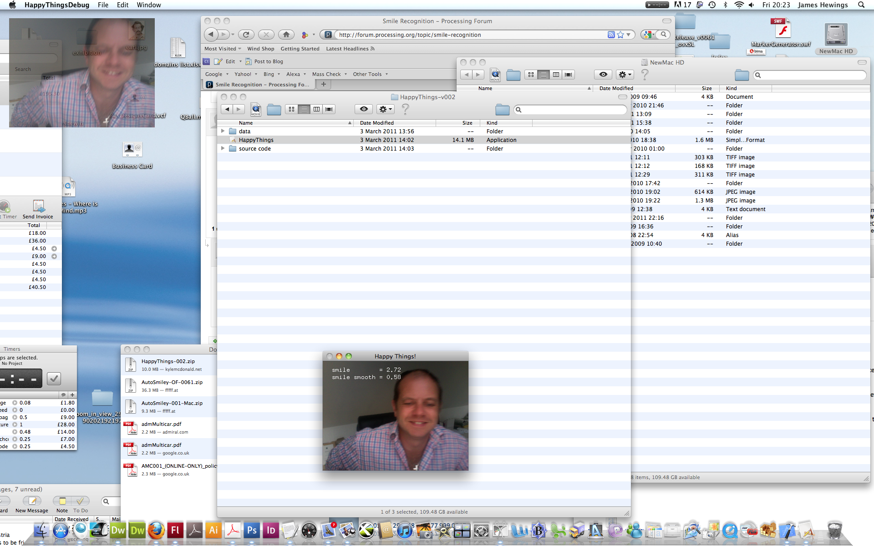874x546 pixels.
Task: Expand the source code folder
Action: 223,148
